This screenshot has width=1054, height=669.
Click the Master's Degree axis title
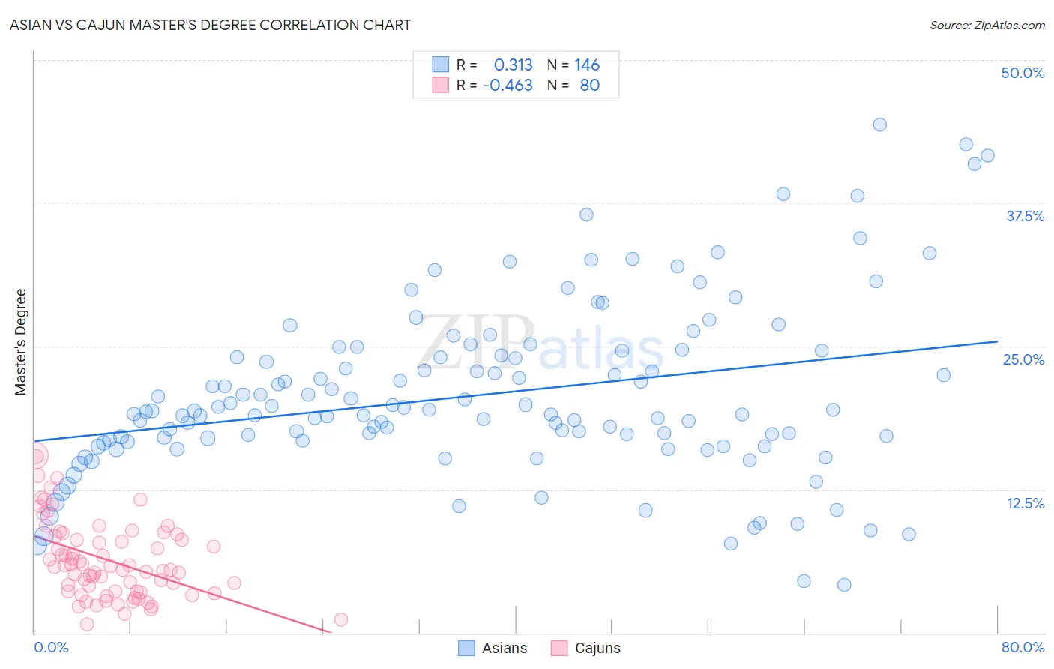click(20, 342)
